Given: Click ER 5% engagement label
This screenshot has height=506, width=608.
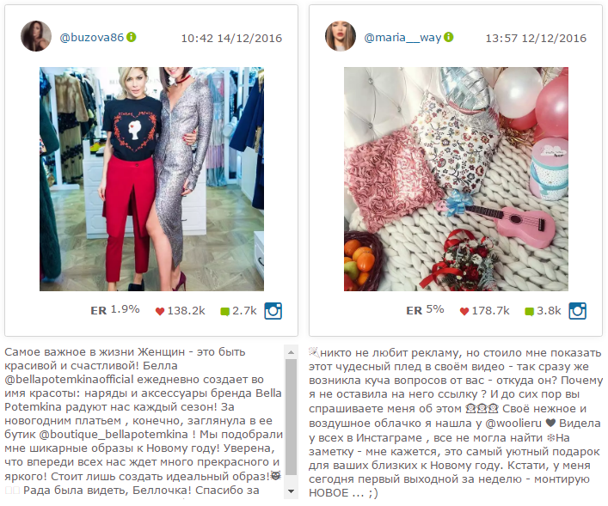Looking at the screenshot, I should point(425,310).
